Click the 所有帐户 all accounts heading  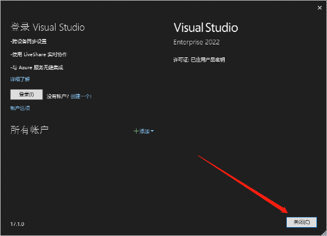point(30,130)
